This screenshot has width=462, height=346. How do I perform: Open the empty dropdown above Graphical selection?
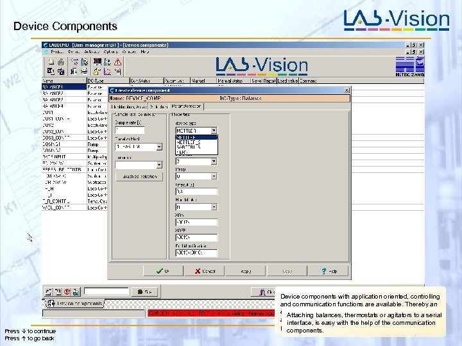tap(139, 165)
